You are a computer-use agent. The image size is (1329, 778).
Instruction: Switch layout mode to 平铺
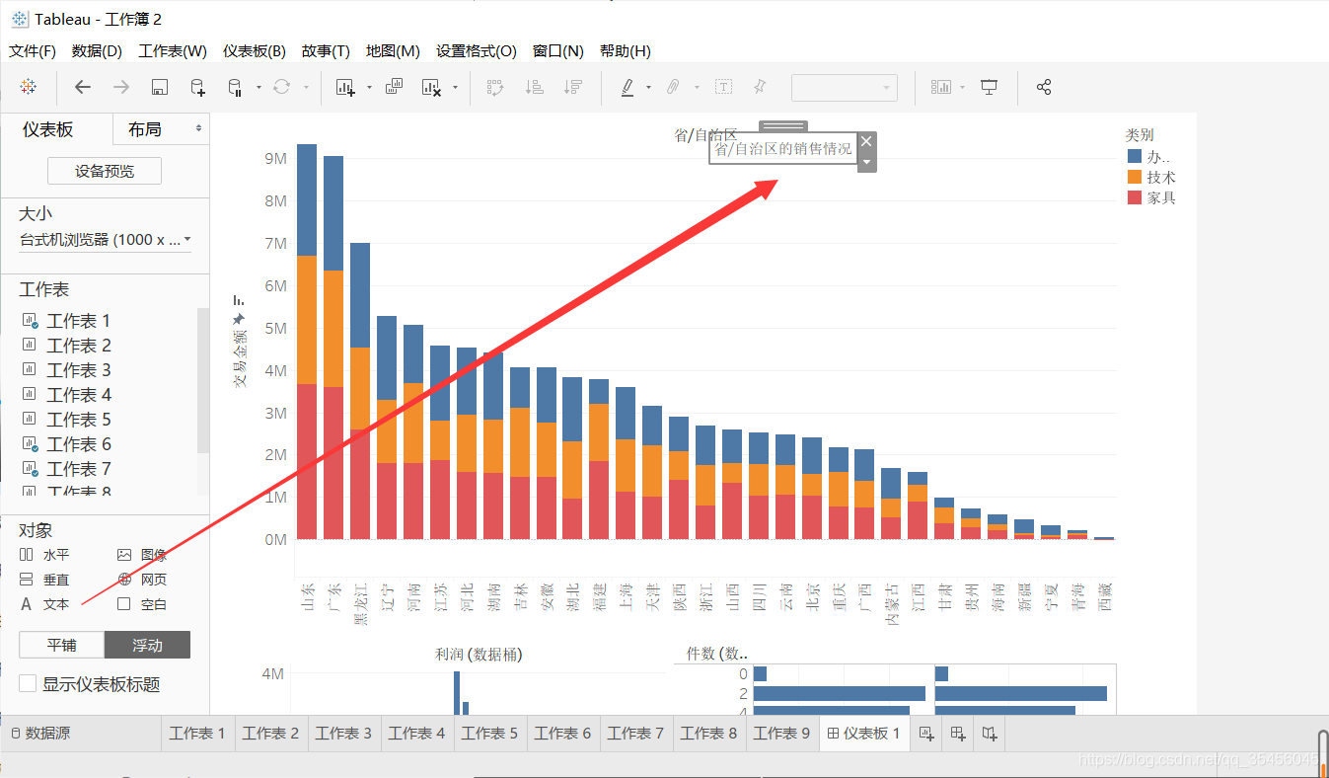click(x=61, y=645)
